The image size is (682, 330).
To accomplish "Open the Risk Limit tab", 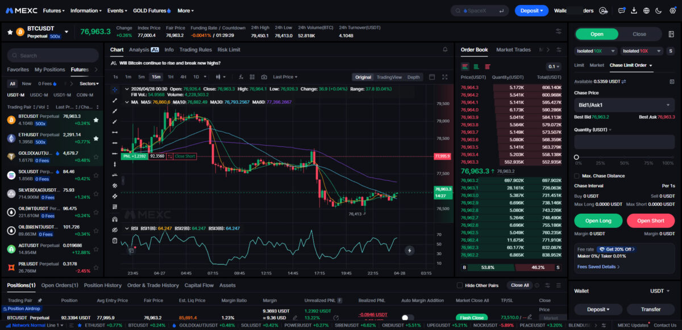I will pyautogui.click(x=228, y=50).
